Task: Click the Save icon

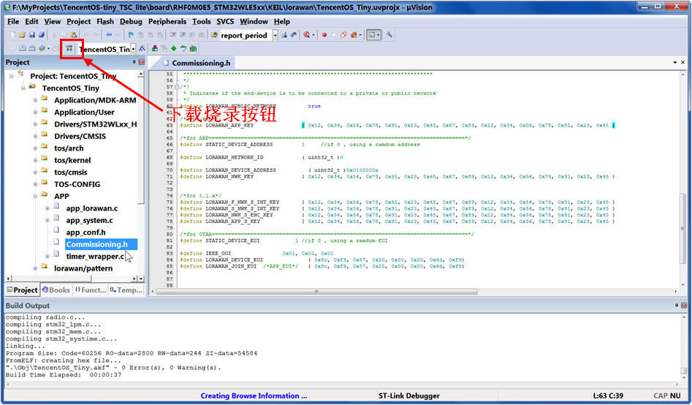Action: point(31,35)
